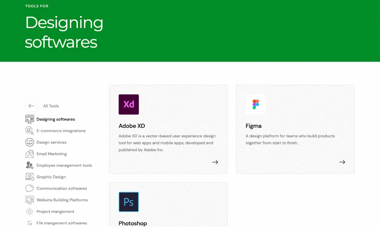Select Website Building Platforms category
Screen dimensions: 380x227
(62, 200)
